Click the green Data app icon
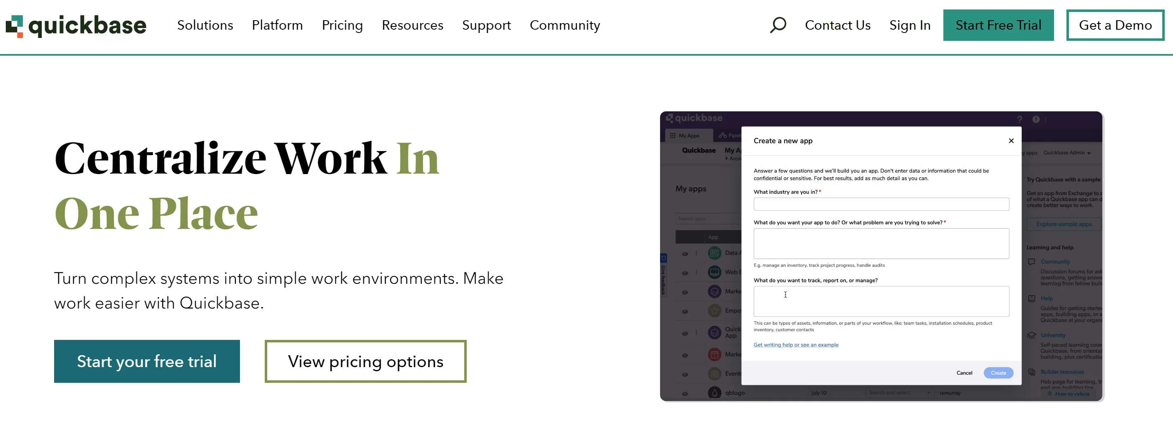The width and height of the screenshot is (1173, 429). coord(715,253)
